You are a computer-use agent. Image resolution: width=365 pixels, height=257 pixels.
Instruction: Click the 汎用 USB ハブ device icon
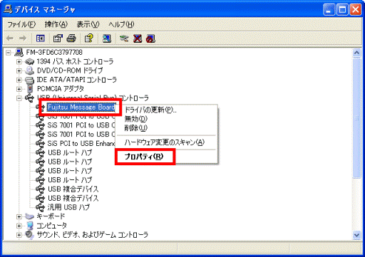pyautogui.click(x=40, y=207)
